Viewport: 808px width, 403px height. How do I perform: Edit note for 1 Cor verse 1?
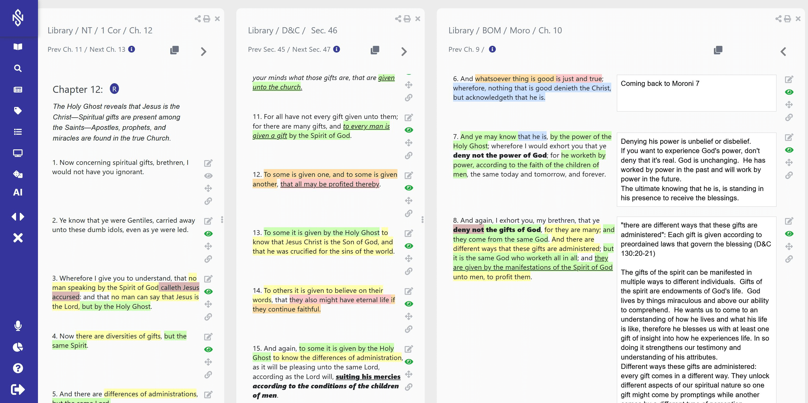tap(208, 163)
